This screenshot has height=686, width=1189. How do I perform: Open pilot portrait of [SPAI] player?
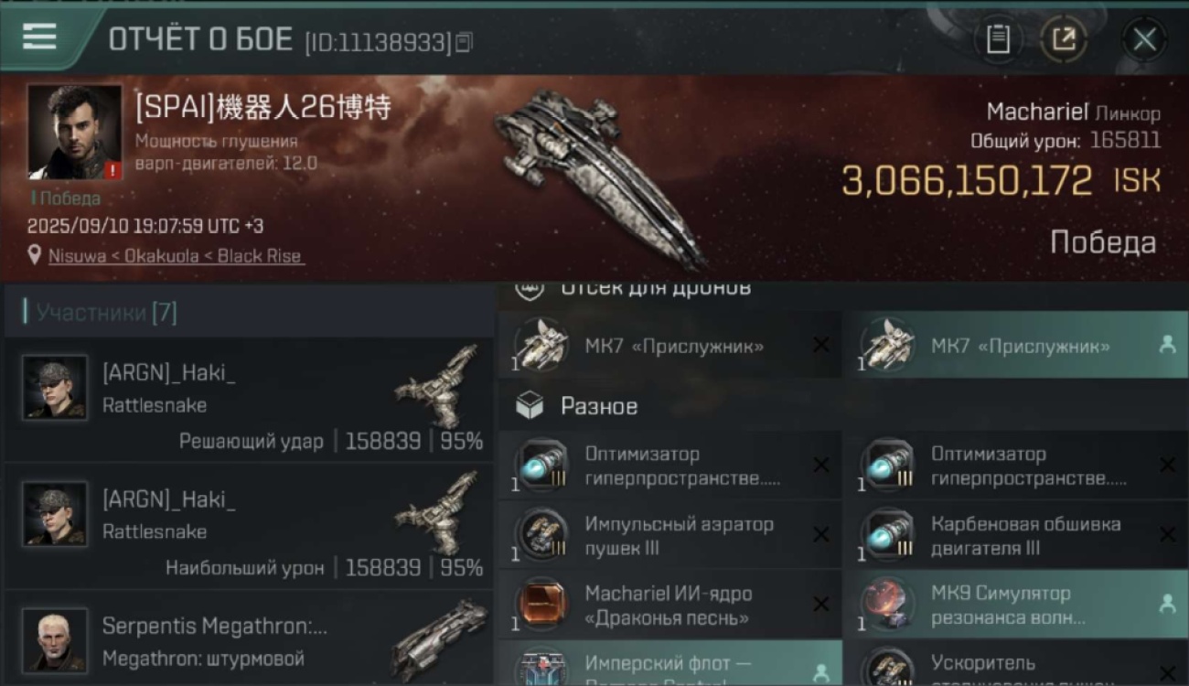[x=74, y=132]
